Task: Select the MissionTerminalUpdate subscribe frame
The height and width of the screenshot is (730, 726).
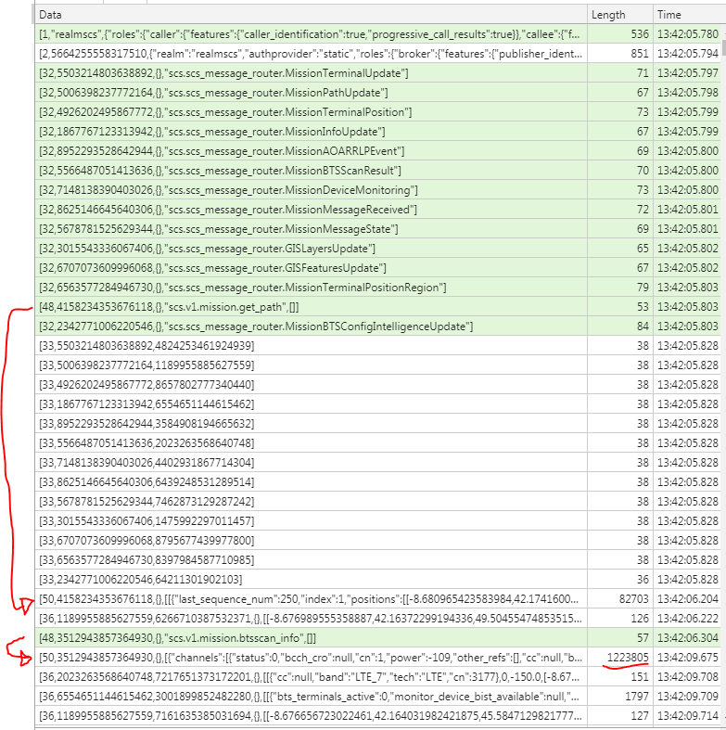Action: click(x=377, y=73)
